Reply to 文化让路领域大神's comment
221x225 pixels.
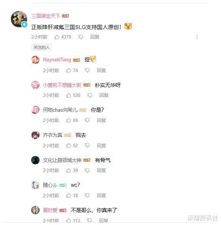click(x=102, y=170)
